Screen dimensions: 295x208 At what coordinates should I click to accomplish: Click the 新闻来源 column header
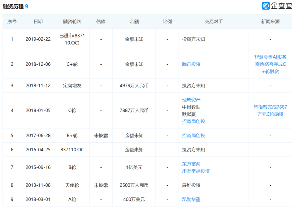[270, 22]
